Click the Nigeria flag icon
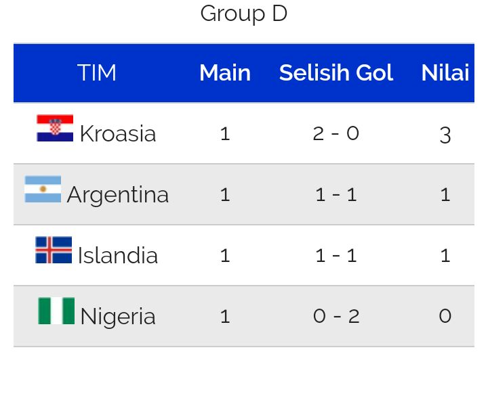Screen dimensions: 488x398 coord(56,311)
